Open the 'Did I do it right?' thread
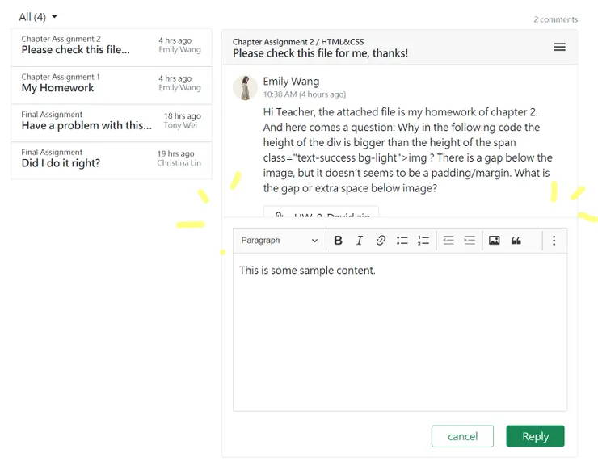Viewport: 598px width, 462px height. pyautogui.click(x=112, y=158)
